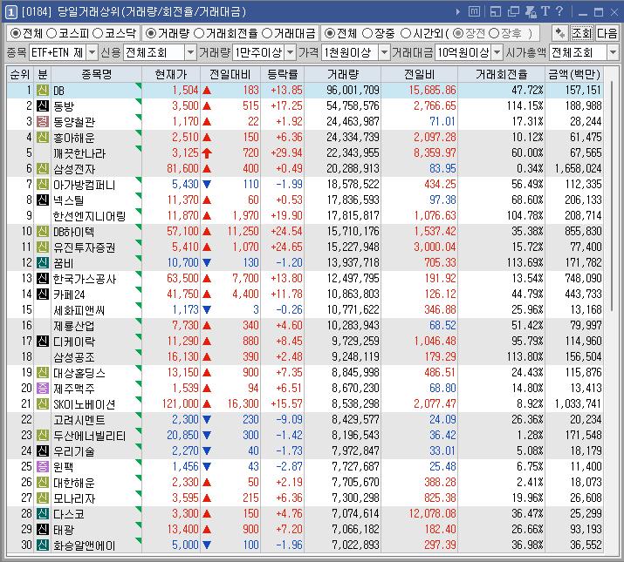624x562 pixels.
Task: Click the black 신 badge on 카페24 row
Action: (x=43, y=295)
